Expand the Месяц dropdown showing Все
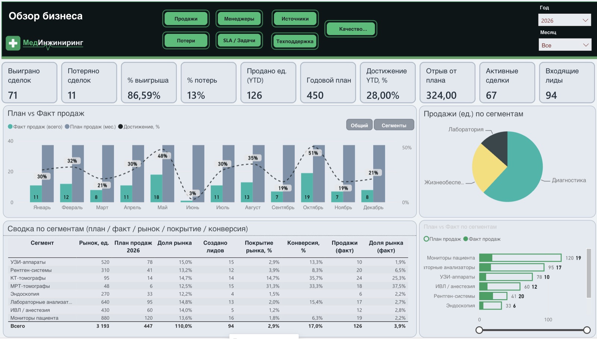This screenshot has height=339, width=597. (565, 45)
